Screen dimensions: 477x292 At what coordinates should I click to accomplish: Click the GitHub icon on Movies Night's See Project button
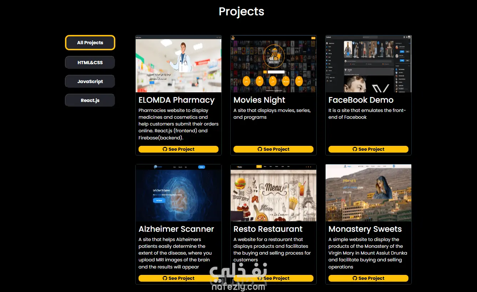(260, 149)
